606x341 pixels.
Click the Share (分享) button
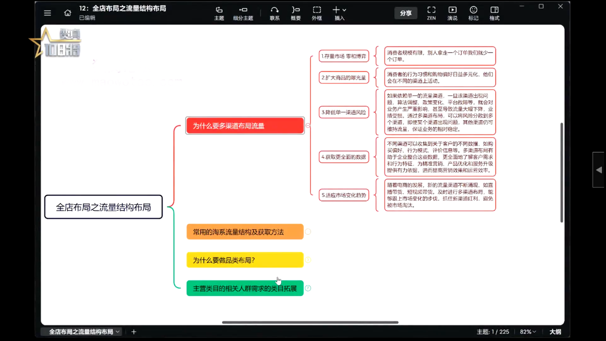click(x=406, y=13)
